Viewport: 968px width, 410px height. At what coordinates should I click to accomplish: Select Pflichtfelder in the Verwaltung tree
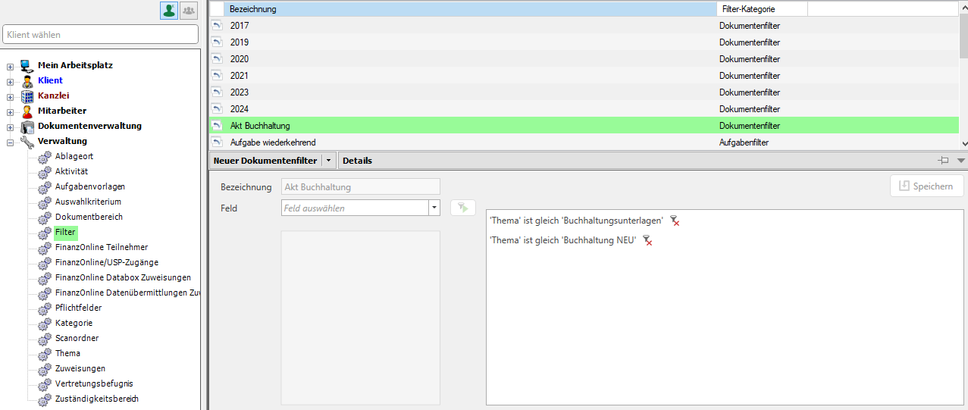pyautogui.click(x=78, y=308)
